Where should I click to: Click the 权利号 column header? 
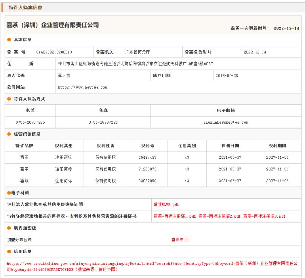148,146
